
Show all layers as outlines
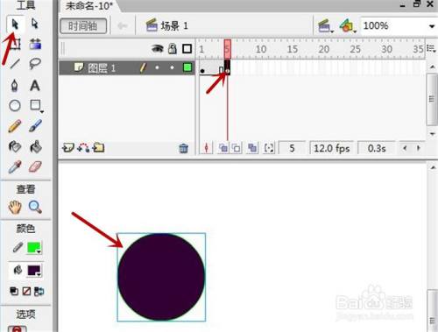pos(187,48)
